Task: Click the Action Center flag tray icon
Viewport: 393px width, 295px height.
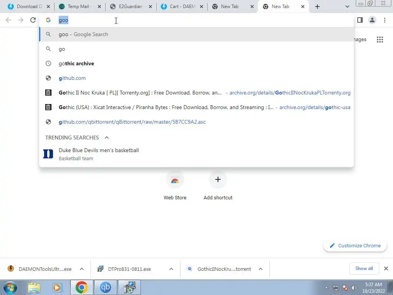Action: pos(345,288)
